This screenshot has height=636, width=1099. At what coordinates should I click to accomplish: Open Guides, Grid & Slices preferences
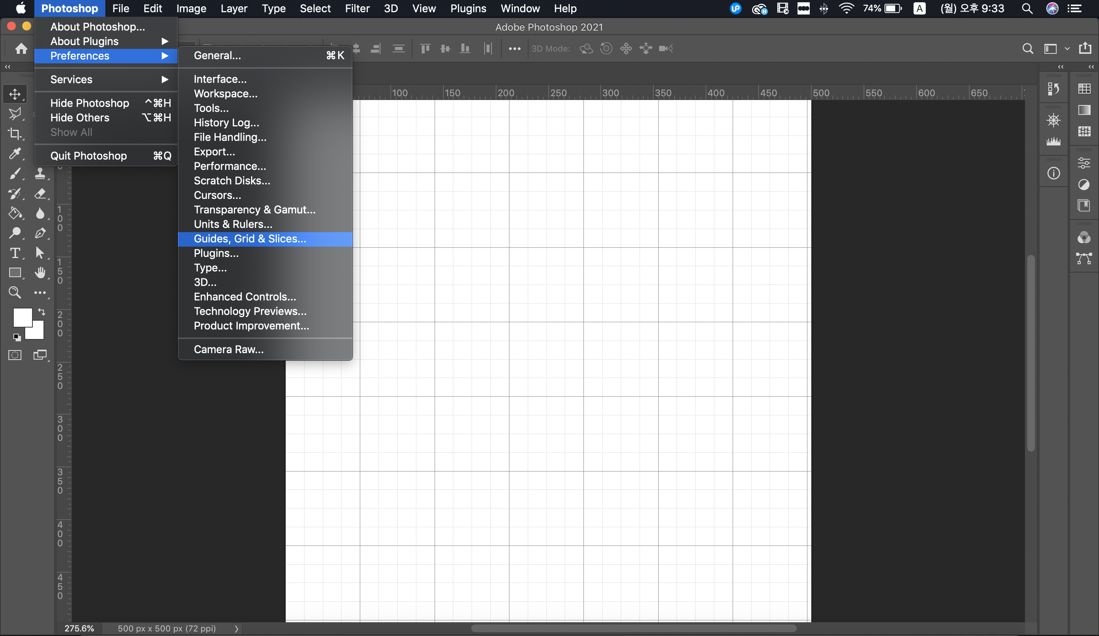pyautogui.click(x=250, y=239)
